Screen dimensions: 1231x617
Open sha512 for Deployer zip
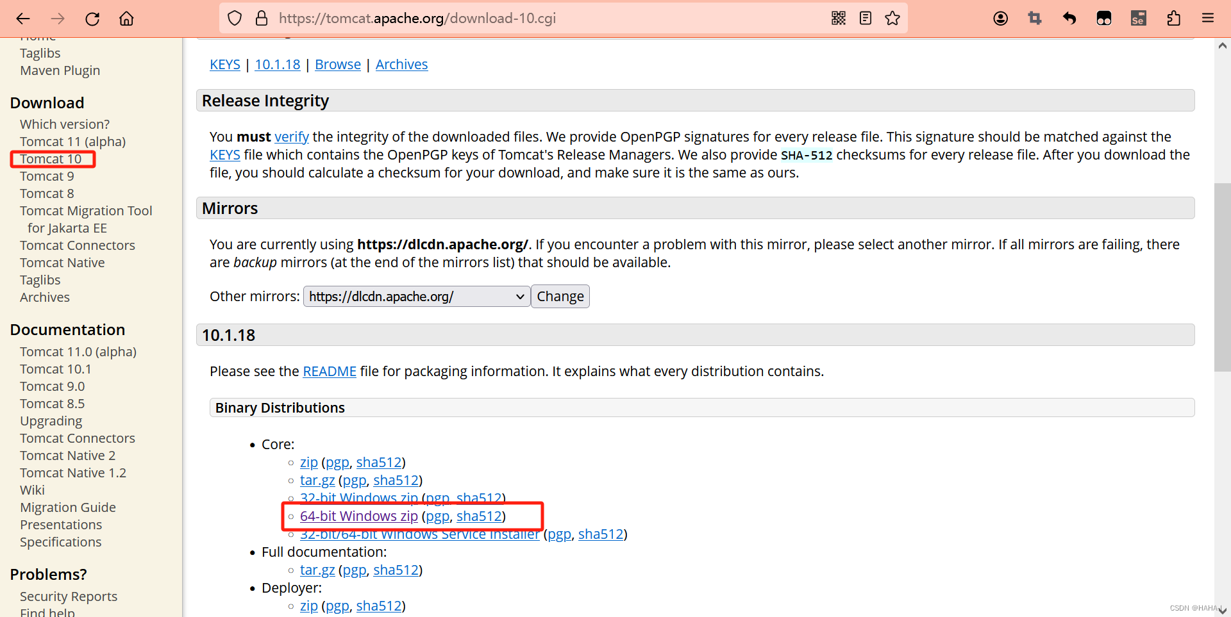click(379, 606)
